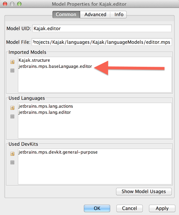Open the Info tab
This screenshot has width=179, height=215.
tap(119, 14)
